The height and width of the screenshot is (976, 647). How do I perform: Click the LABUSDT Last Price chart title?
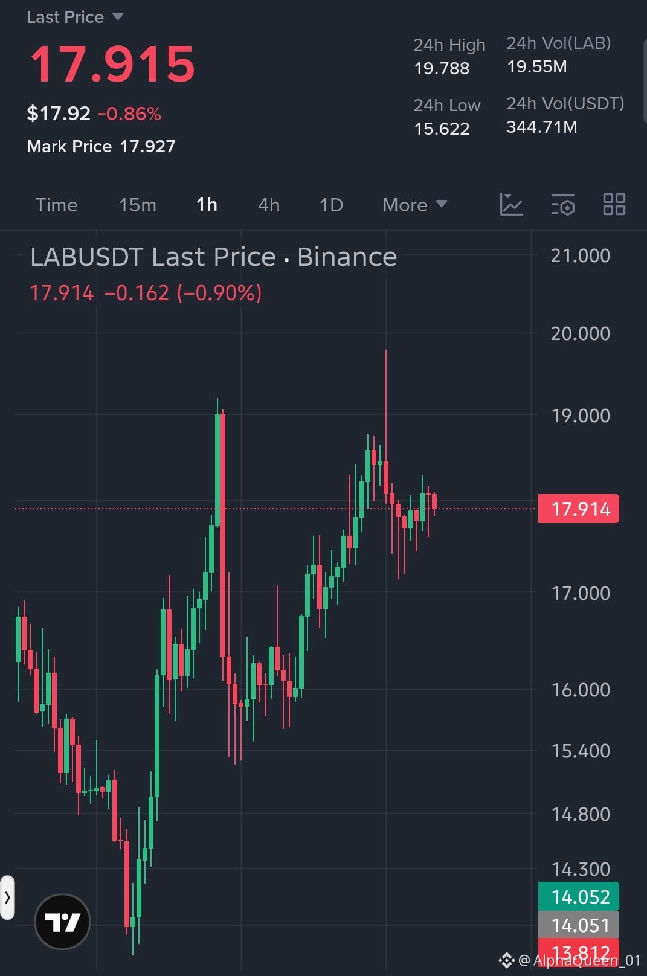(213, 257)
